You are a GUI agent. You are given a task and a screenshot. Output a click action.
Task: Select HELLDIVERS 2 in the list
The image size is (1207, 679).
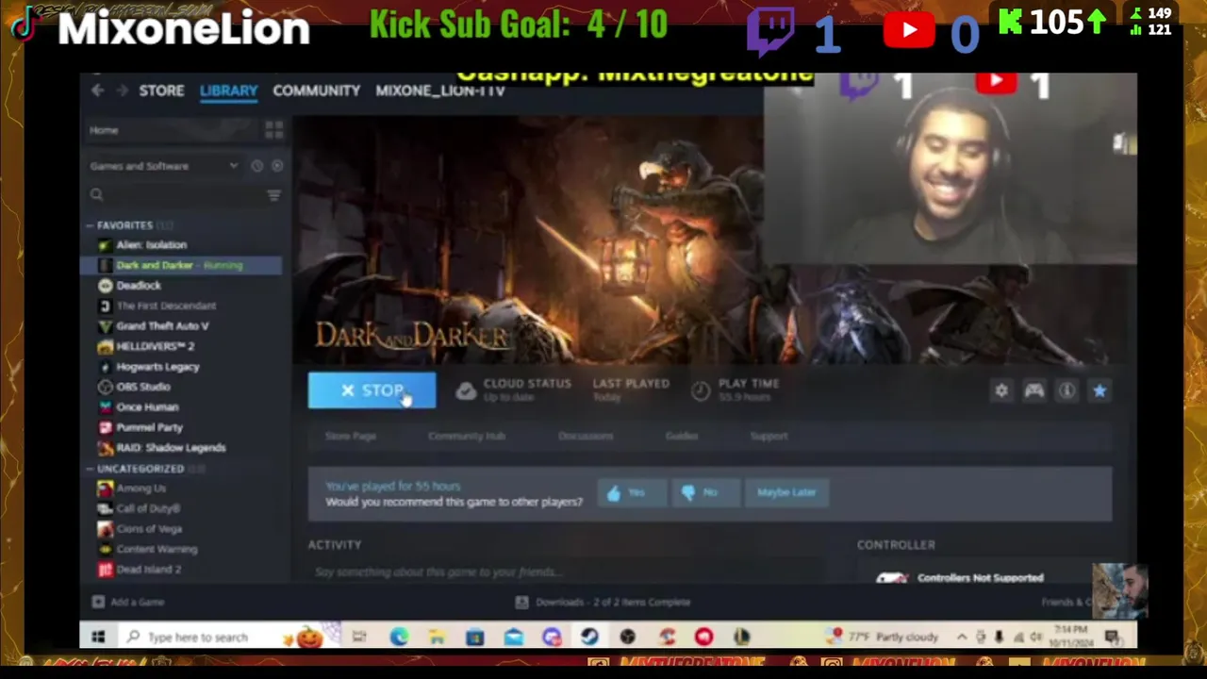[x=155, y=346]
